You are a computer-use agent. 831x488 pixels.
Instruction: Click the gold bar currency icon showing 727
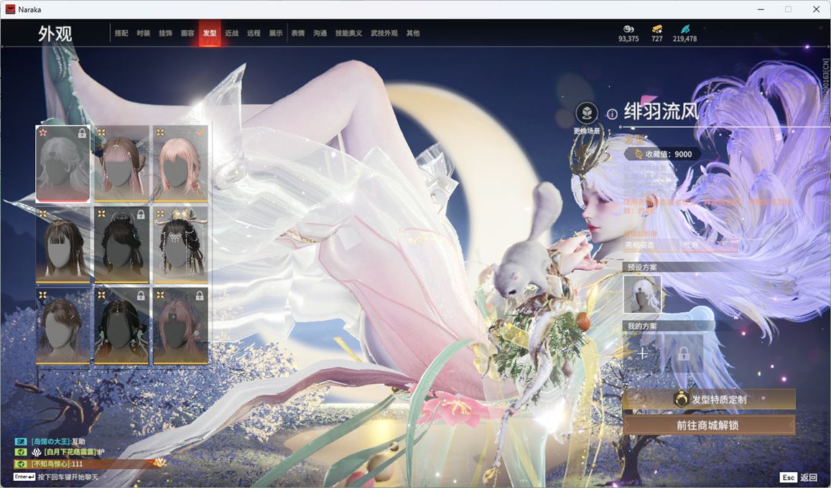tap(657, 29)
